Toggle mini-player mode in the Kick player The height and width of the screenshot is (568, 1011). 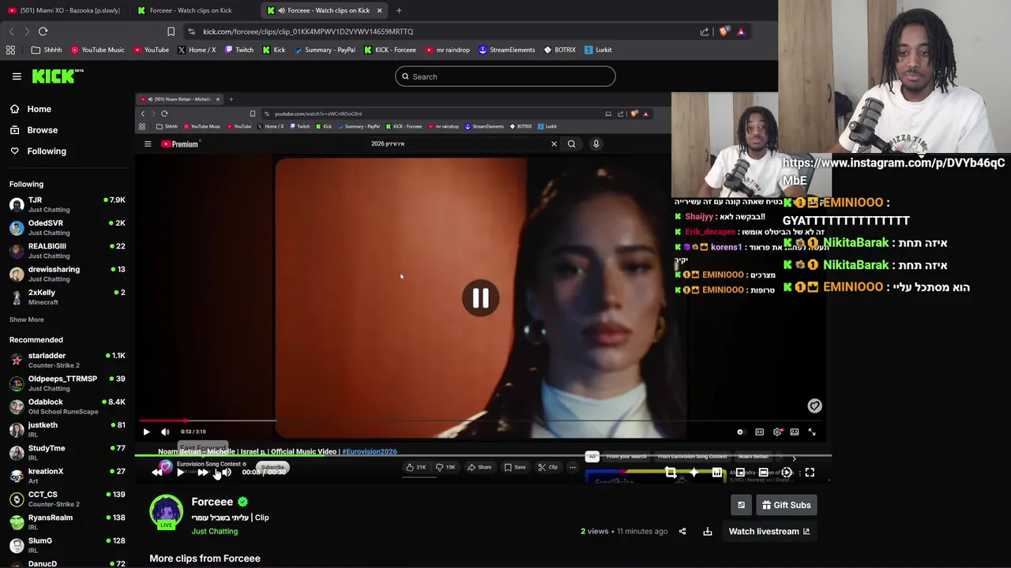tap(740, 473)
